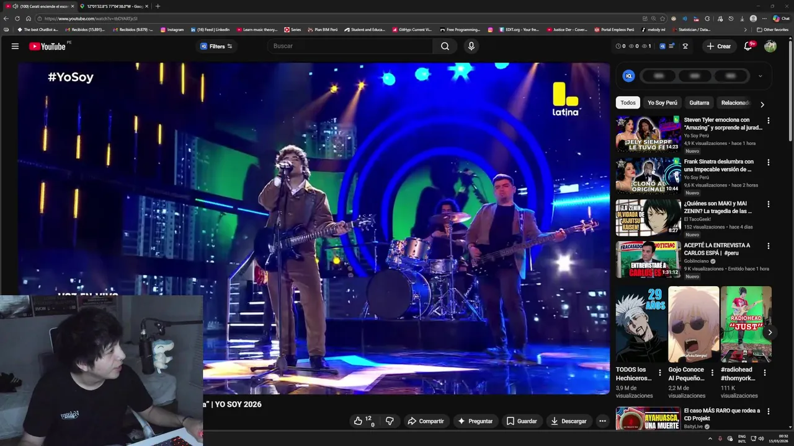Like the video with thumbs up
The image size is (794, 446).
[x=364, y=421]
